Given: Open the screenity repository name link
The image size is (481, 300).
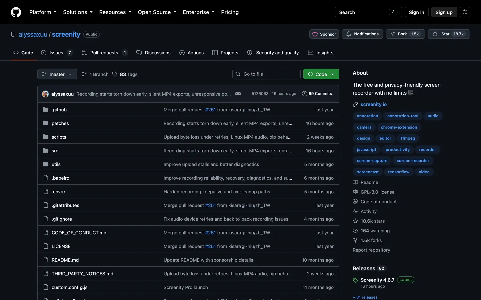Looking at the screenshot, I should 66,34.
